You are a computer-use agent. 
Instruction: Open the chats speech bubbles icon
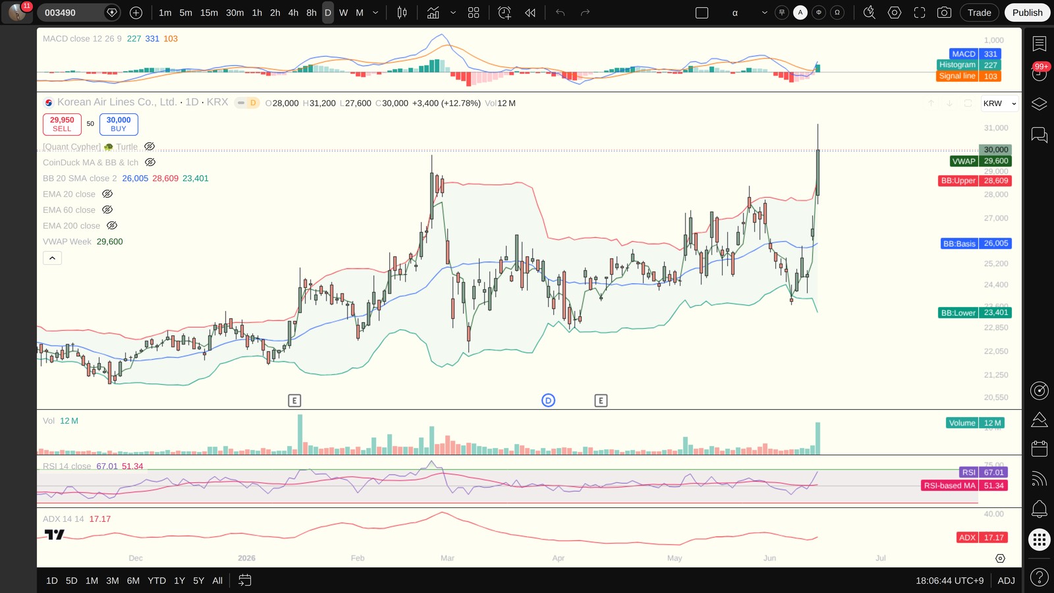click(x=1040, y=135)
